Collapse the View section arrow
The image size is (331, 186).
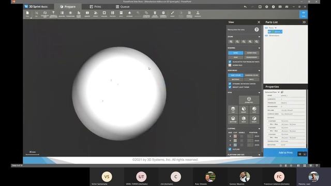(x=259, y=92)
